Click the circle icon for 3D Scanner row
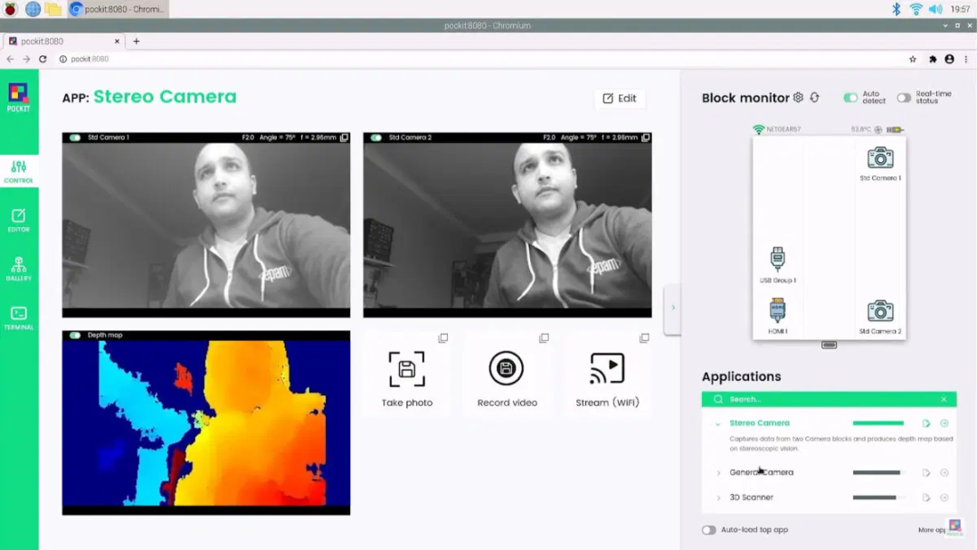This screenshot has width=977, height=550. point(944,498)
